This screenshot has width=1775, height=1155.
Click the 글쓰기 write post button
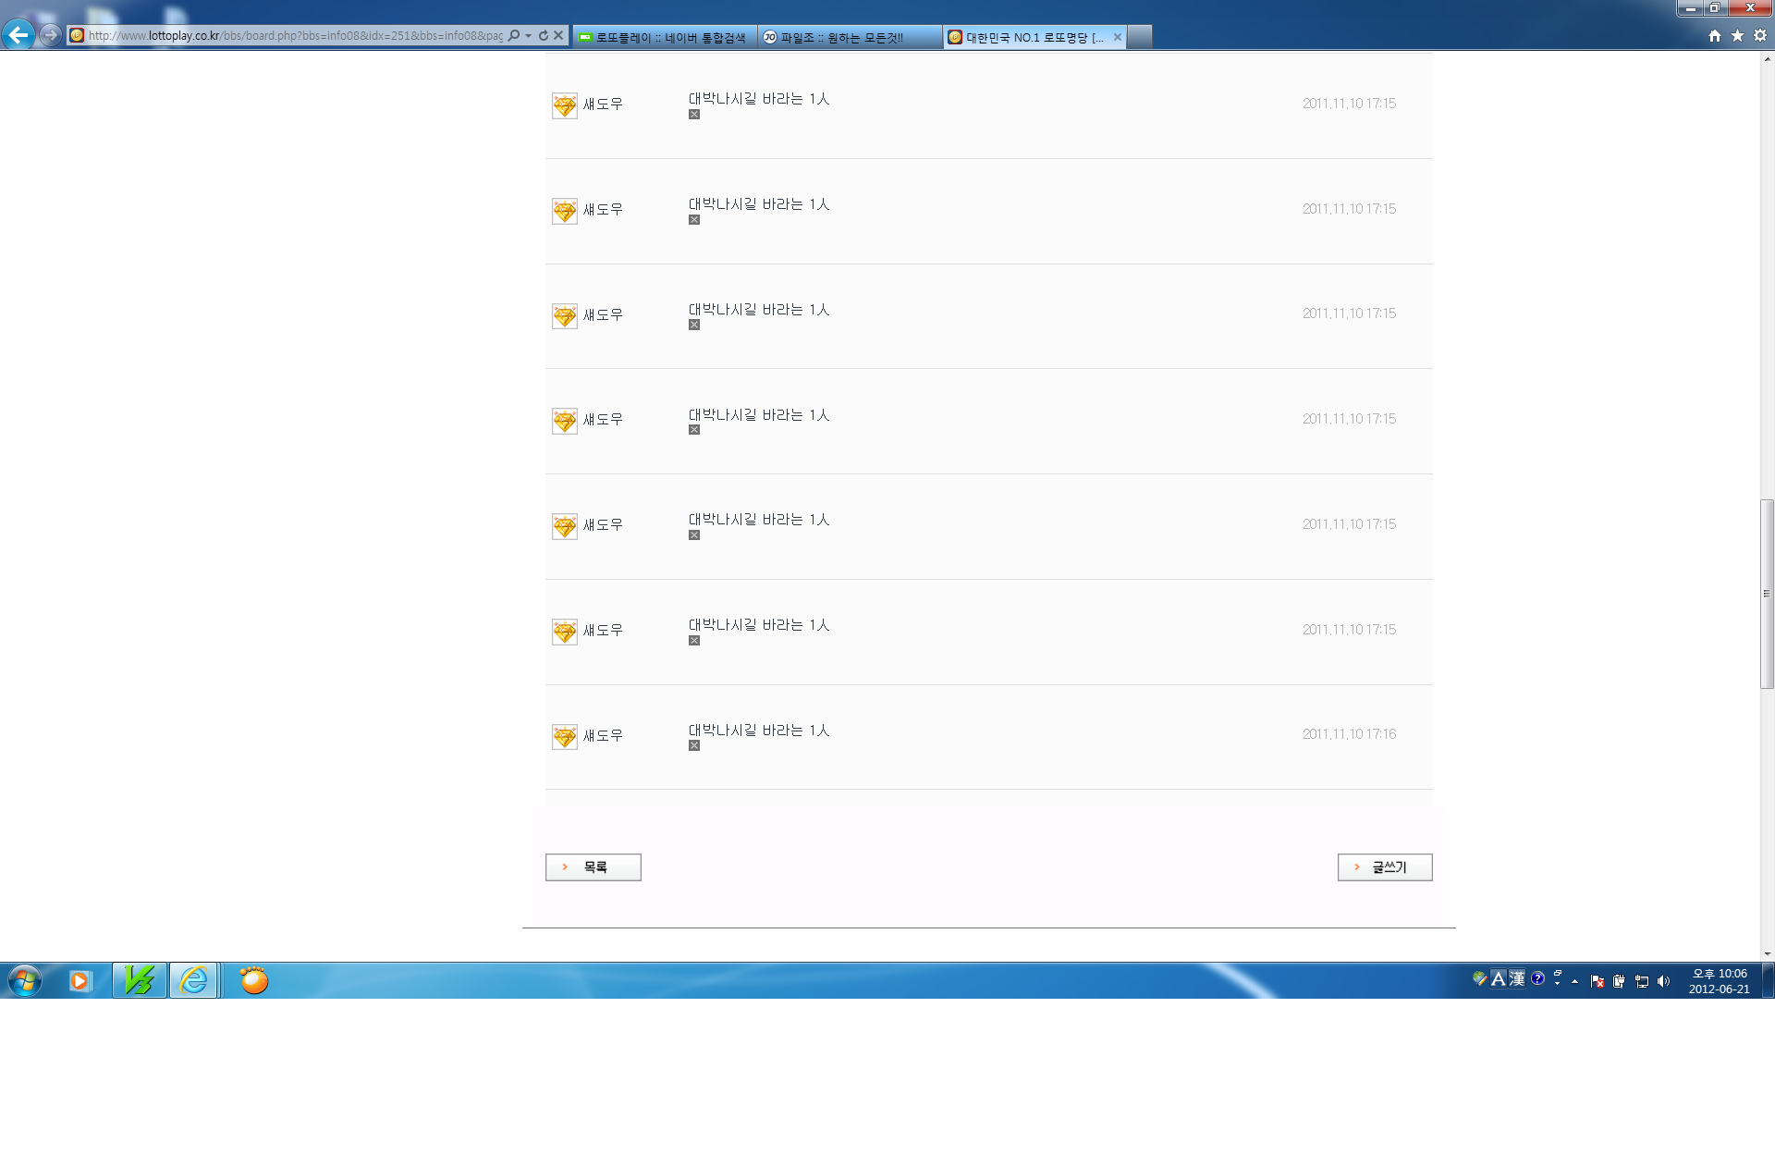click(1384, 866)
